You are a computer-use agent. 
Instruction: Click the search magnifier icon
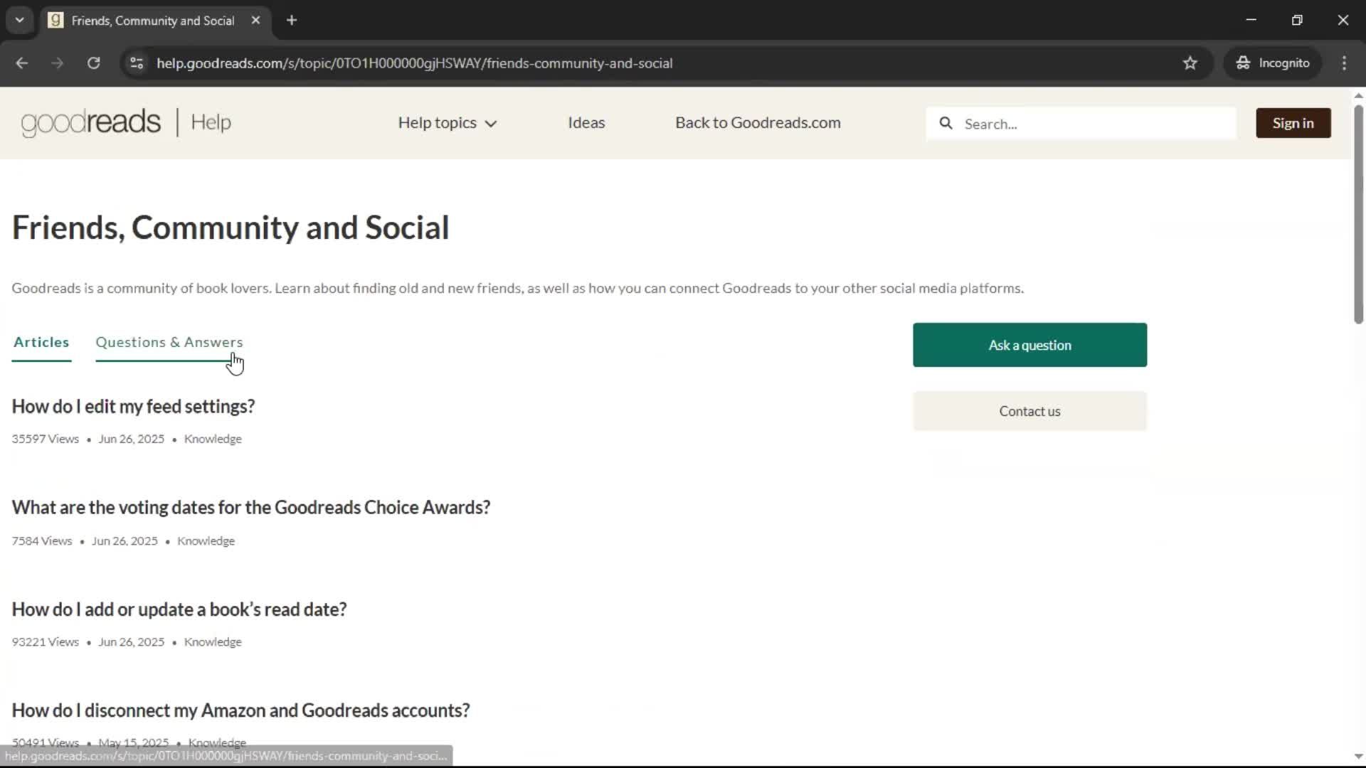tap(946, 124)
